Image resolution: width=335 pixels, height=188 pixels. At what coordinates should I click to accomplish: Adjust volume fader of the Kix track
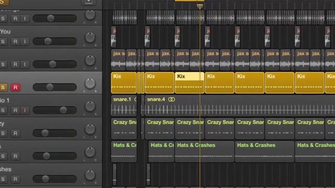pyautogui.click(x=50, y=87)
